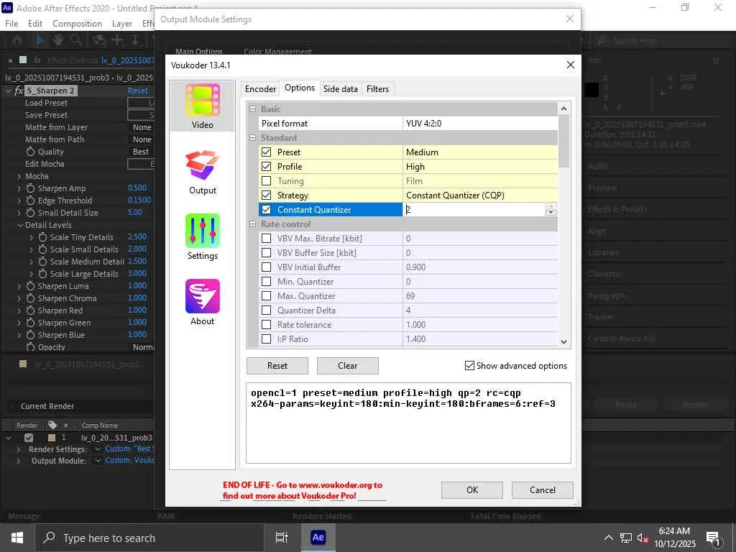This screenshot has height=552, width=736.
Task: Enable Max. Quantizer checkbox
Action: click(x=266, y=295)
